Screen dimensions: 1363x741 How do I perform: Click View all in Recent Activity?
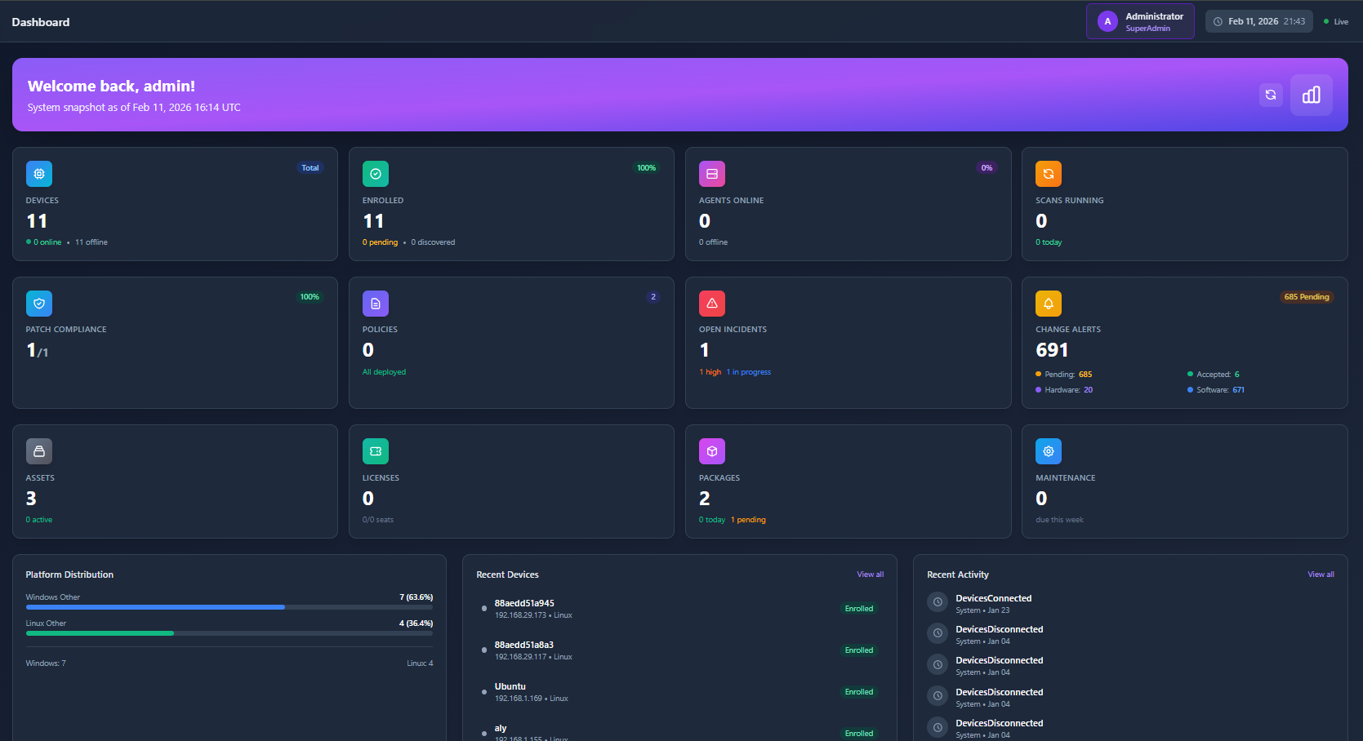[1321, 574]
